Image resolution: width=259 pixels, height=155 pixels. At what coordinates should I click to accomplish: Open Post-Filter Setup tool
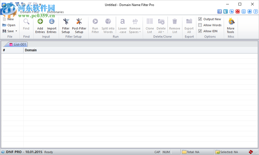click(79, 26)
